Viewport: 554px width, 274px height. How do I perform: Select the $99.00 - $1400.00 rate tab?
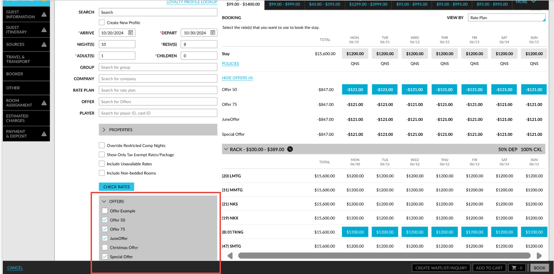click(x=243, y=4)
